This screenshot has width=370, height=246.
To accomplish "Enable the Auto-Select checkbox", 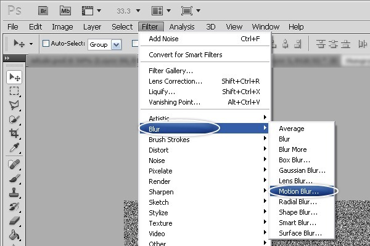I will coord(46,43).
